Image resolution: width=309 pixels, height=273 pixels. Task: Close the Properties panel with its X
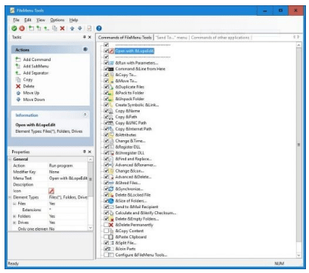(90, 152)
